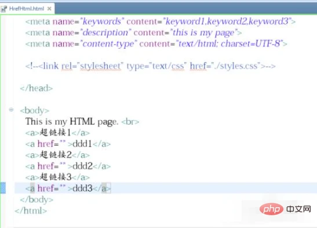The height and width of the screenshot is (228, 317).
Task: Click the closing html tag
Action: coord(31,211)
